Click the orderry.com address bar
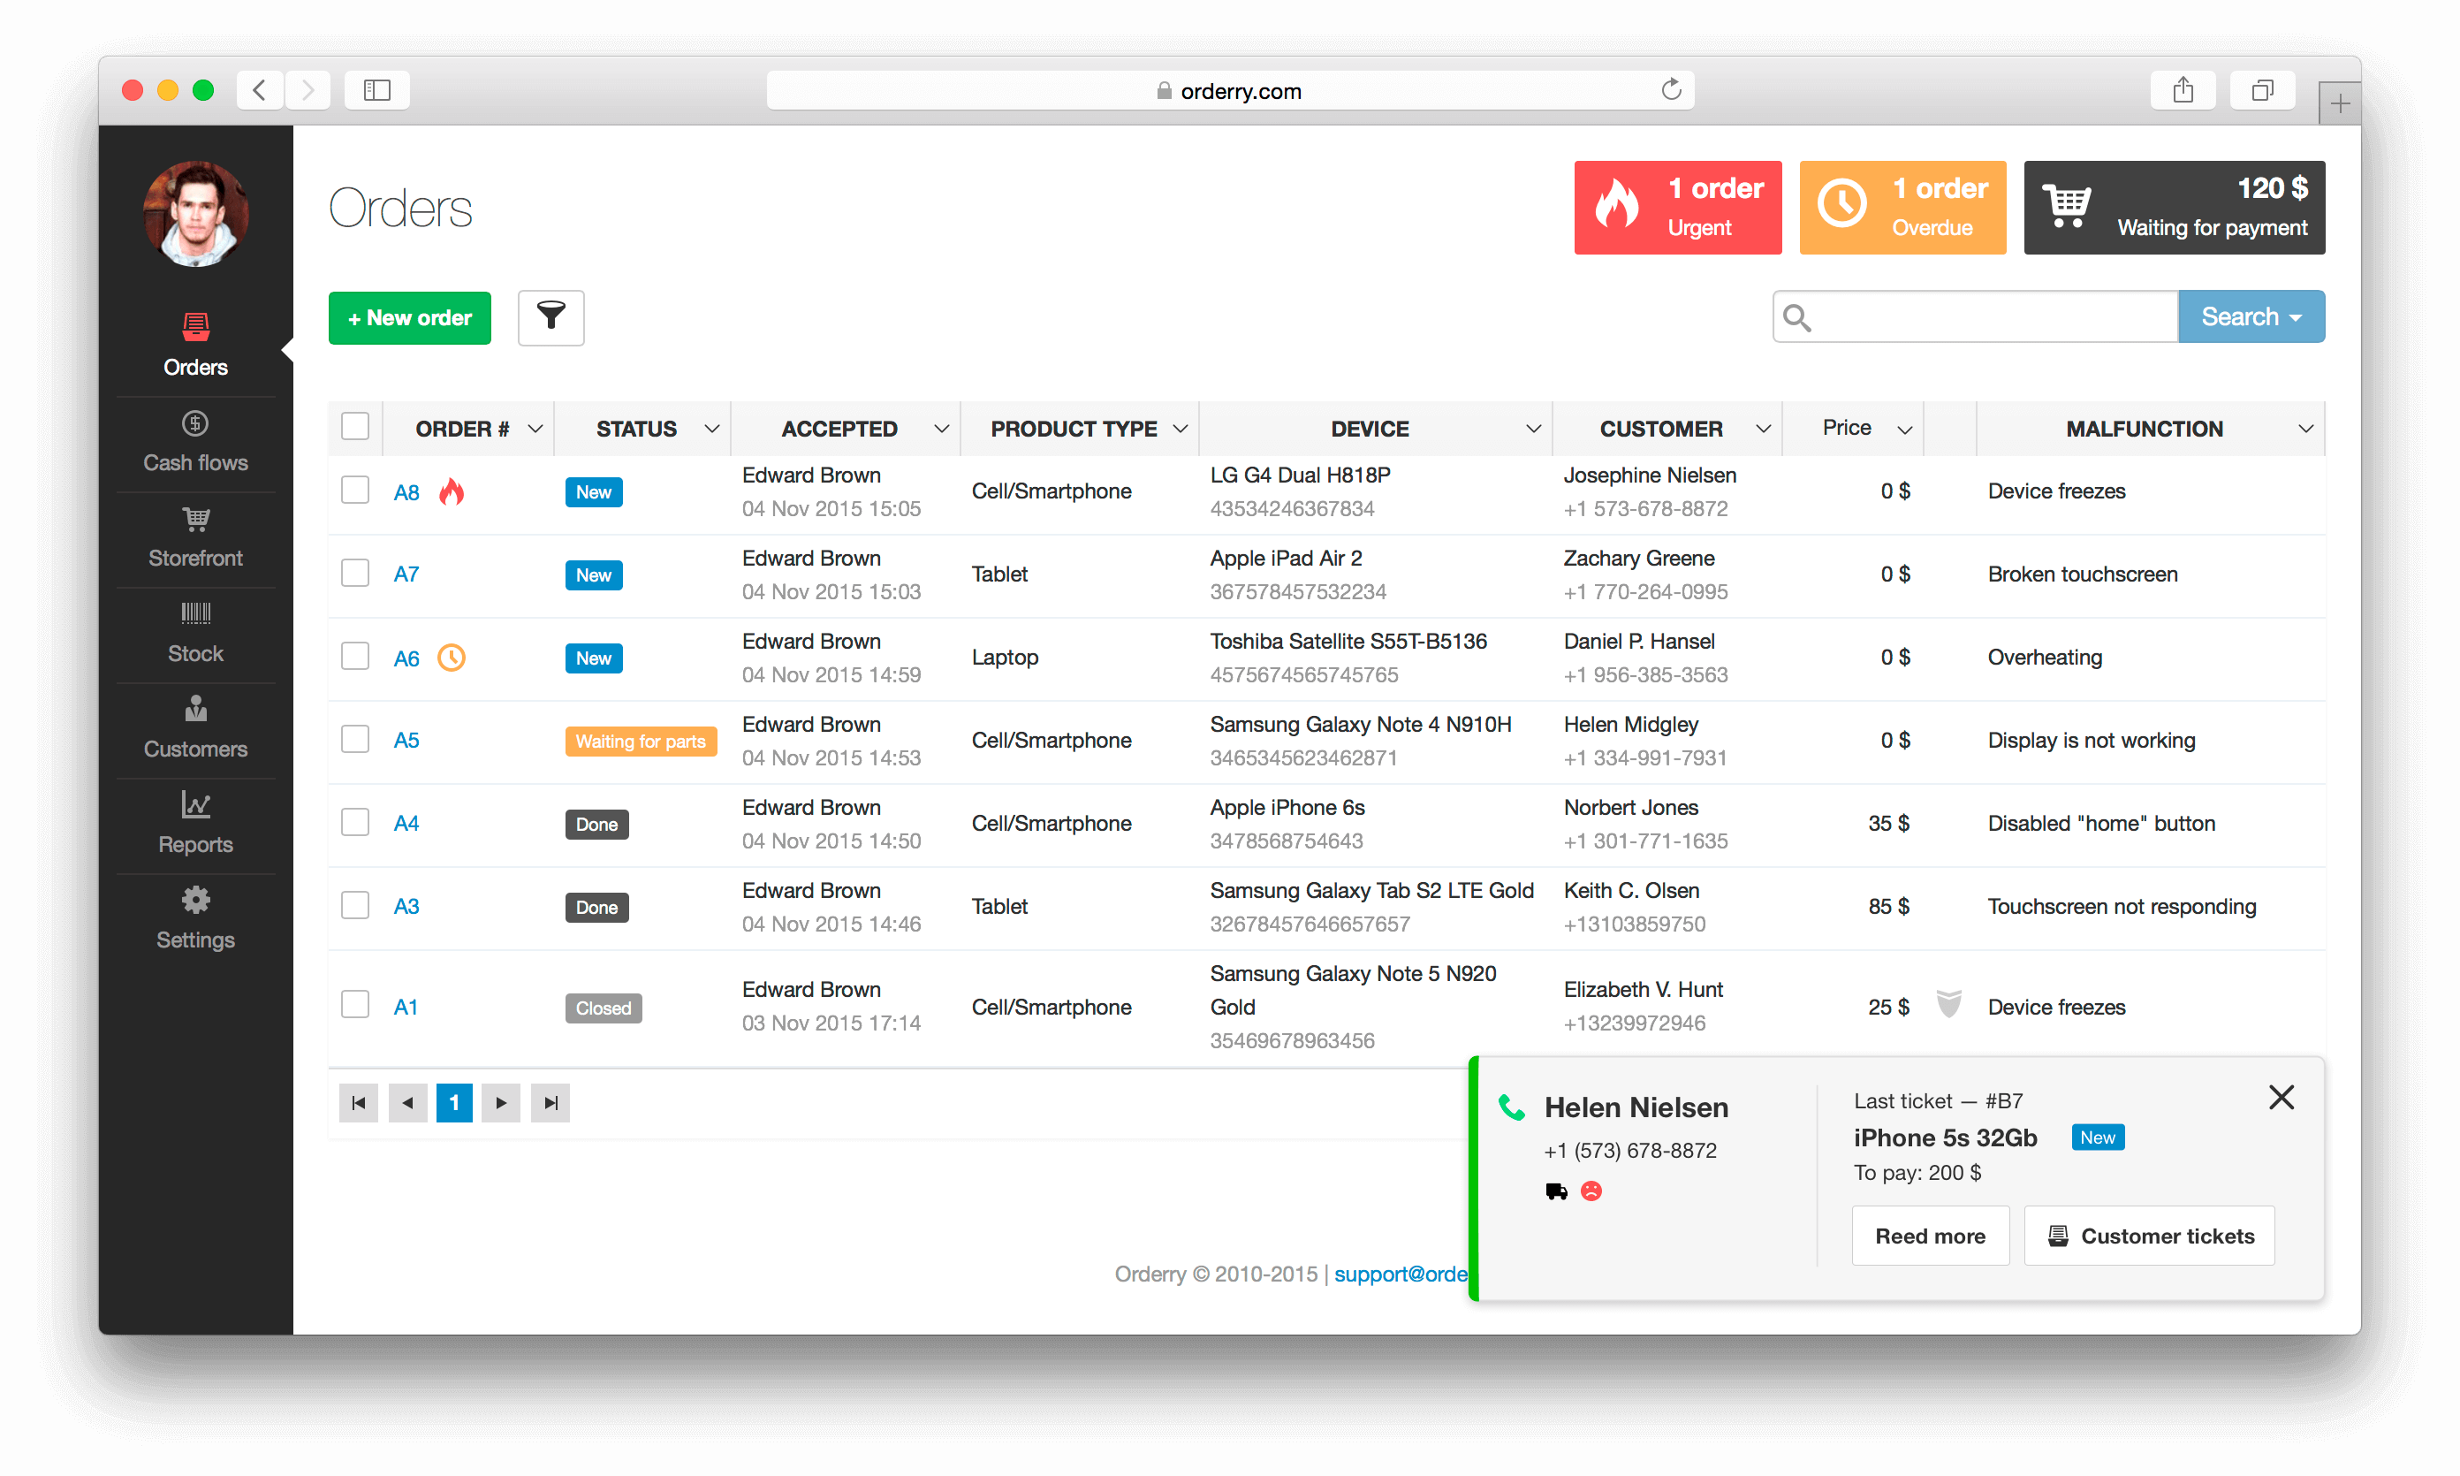The height and width of the screenshot is (1476, 2460). (1230, 90)
